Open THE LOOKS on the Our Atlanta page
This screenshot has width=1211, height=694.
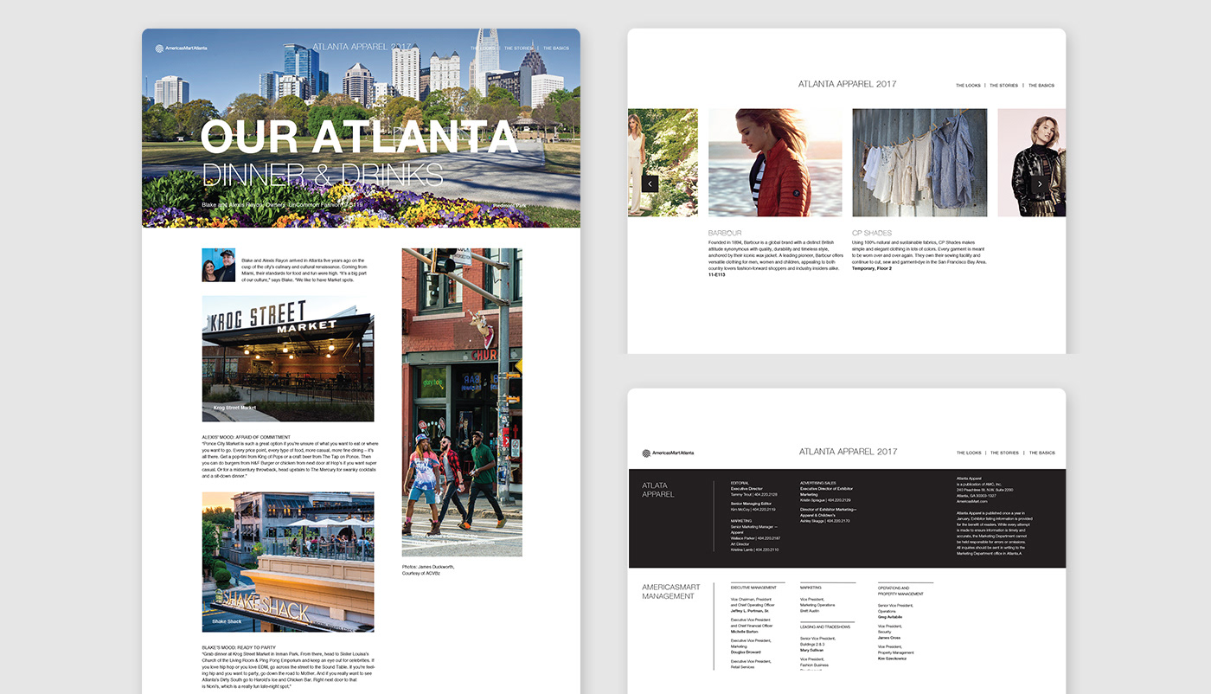click(483, 48)
